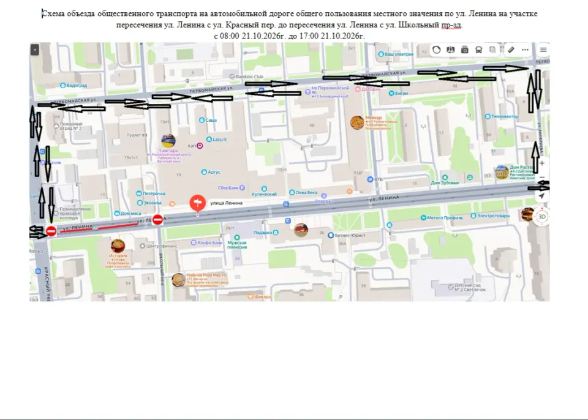Select the Тепловектор marker
The width and height of the screenshot is (588, 420).
pyautogui.click(x=488, y=116)
